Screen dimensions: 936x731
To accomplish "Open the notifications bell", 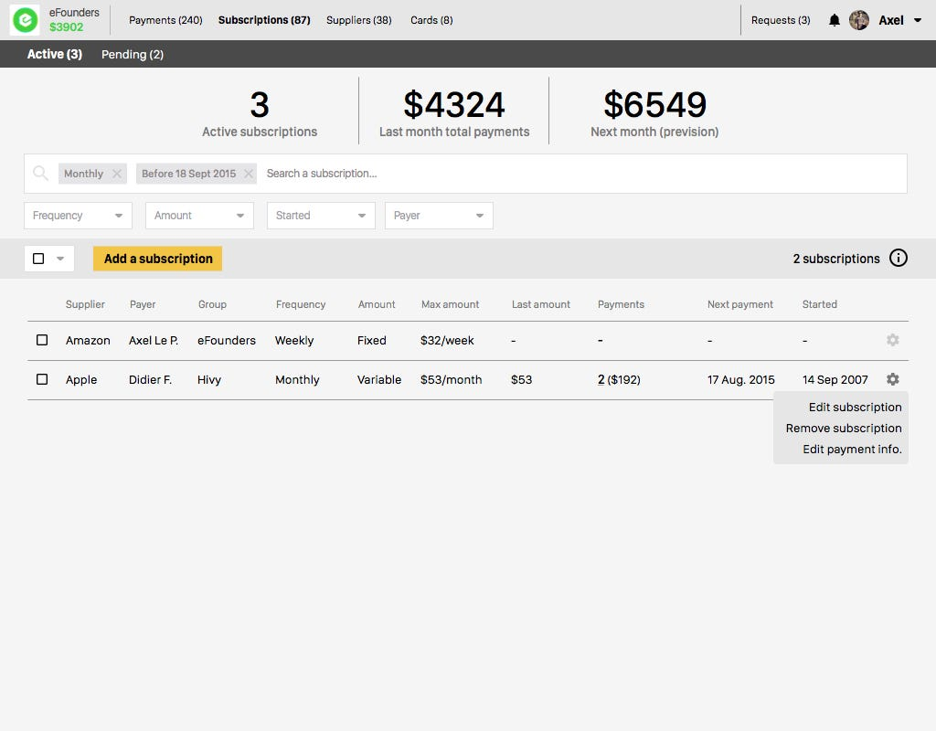I will click(834, 20).
